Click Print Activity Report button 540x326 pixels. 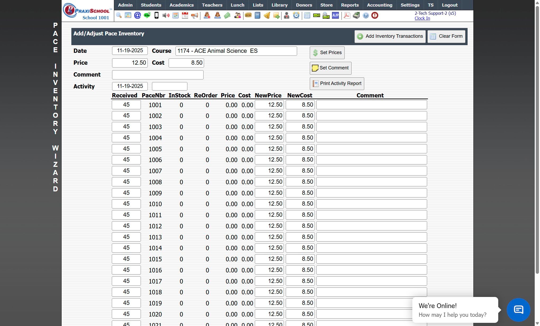[337, 84]
